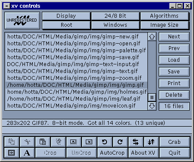The image size is (194, 162).
Task: Click the rotate counter-clockwise icon
Action: 105,142
